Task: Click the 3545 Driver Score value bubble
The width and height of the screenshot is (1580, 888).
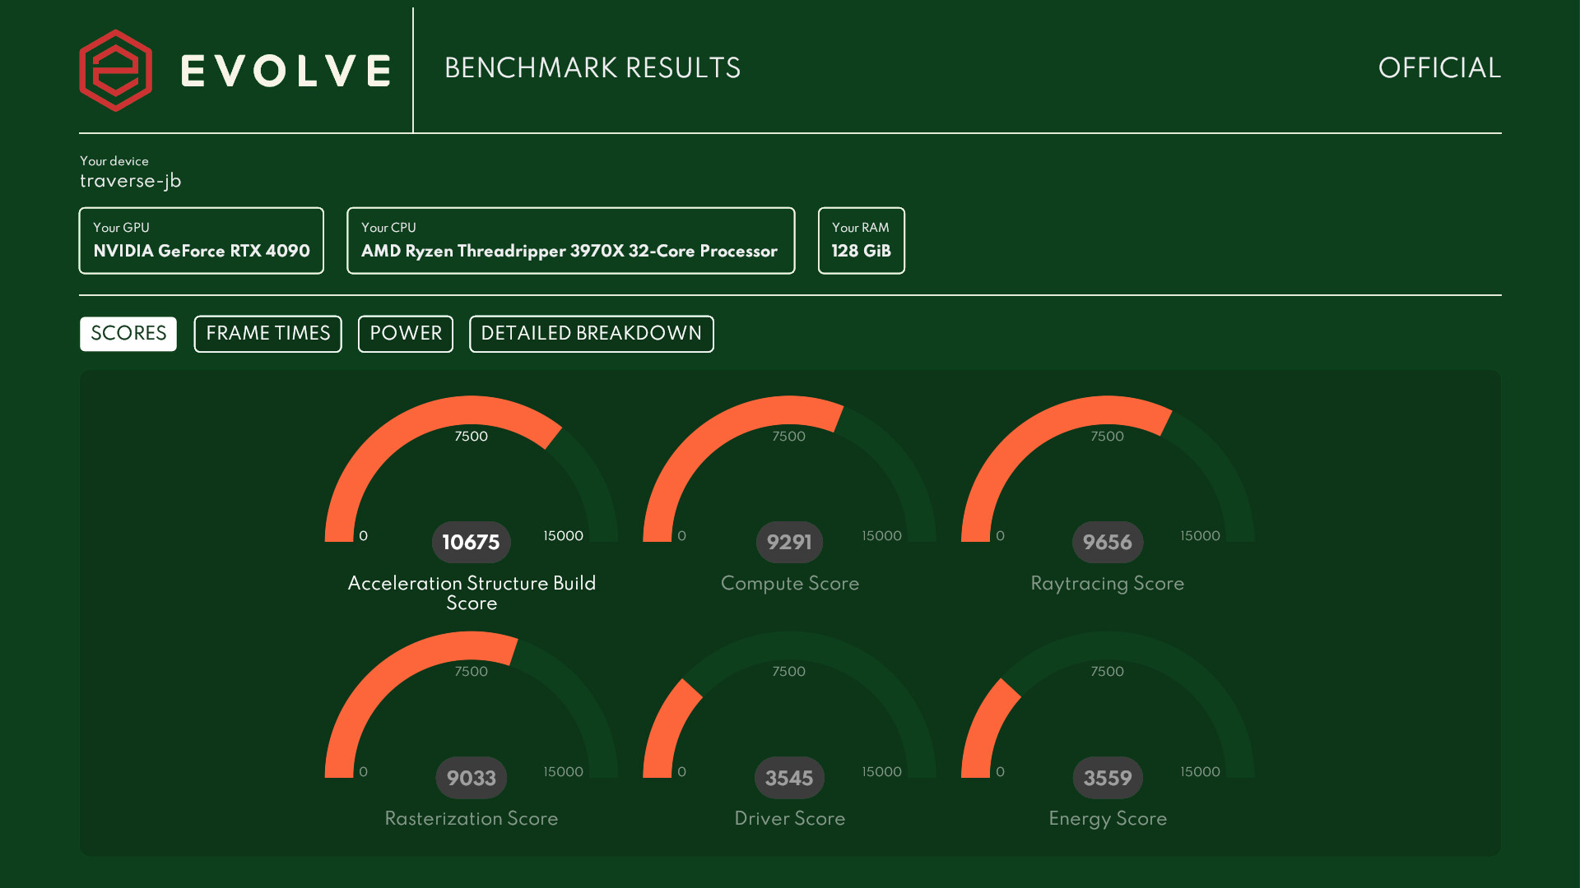Action: click(789, 777)
